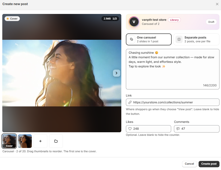Click the large preview image

pyautogui.click(x=62, y=73)
